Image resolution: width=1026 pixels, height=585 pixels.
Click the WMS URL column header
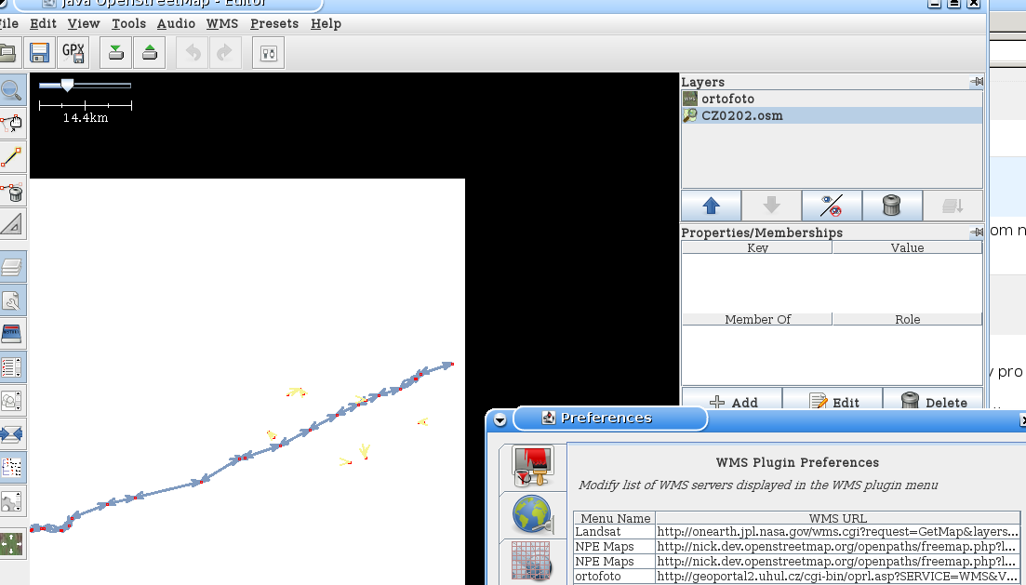837,518
